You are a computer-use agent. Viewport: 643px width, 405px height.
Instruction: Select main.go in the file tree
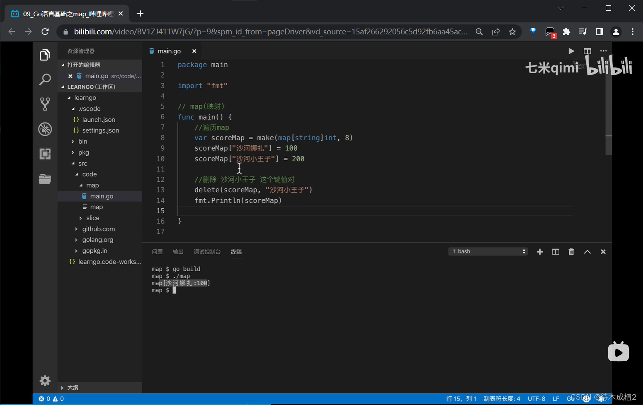click(x=100, y=196)
